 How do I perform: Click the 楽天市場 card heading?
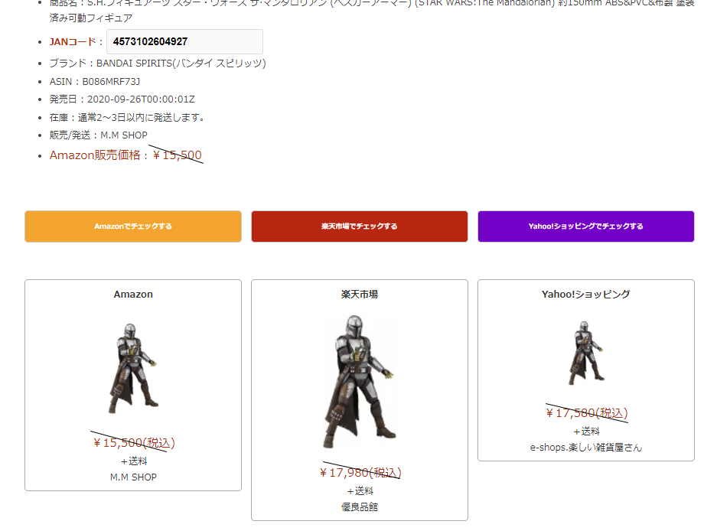point(360,294)
